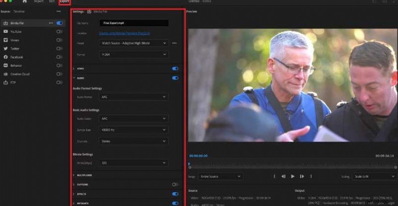Click the duration timecode 00:09:36:14
Viewport: 398px width, 206px height.
pyautogui.click(x=385, y=156)
